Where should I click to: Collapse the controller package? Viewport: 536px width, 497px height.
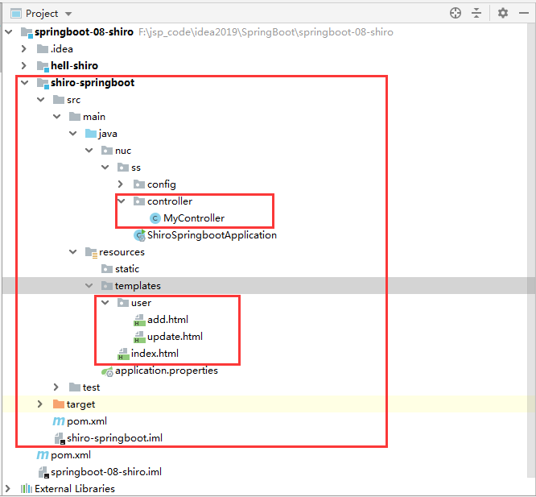point(121,201)
